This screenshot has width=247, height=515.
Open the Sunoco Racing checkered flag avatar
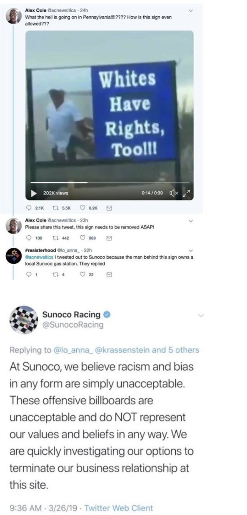[x=25, y=321]
